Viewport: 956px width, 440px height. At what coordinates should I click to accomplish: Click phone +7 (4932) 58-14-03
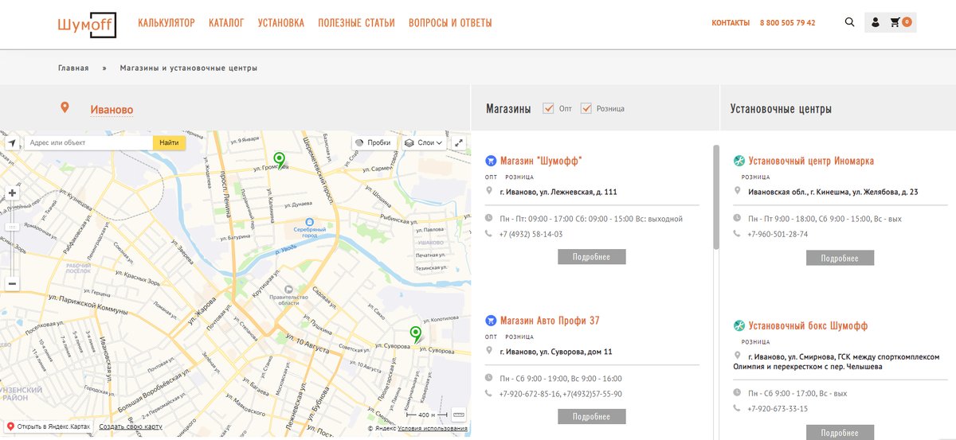[x=531, y=234]
